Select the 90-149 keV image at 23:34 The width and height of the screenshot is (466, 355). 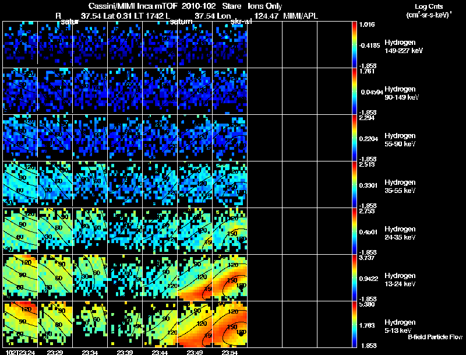coord(90,91)
